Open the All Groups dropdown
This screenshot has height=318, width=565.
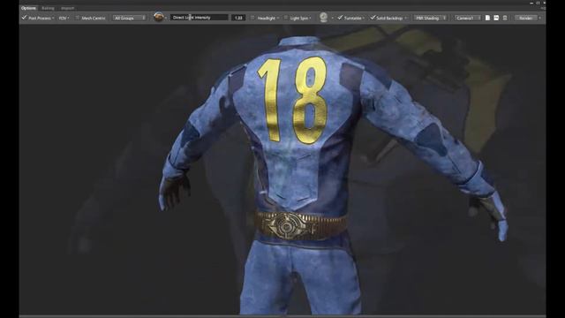click(x=129, y=18)
